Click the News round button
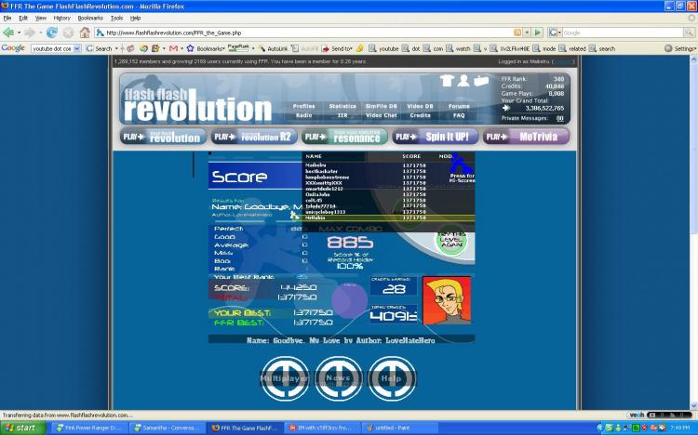Image resolution: width=698 pixels, height=435 pixels. coord(339,378)
